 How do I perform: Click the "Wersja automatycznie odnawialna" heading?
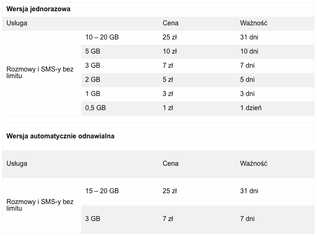[60, 136]
